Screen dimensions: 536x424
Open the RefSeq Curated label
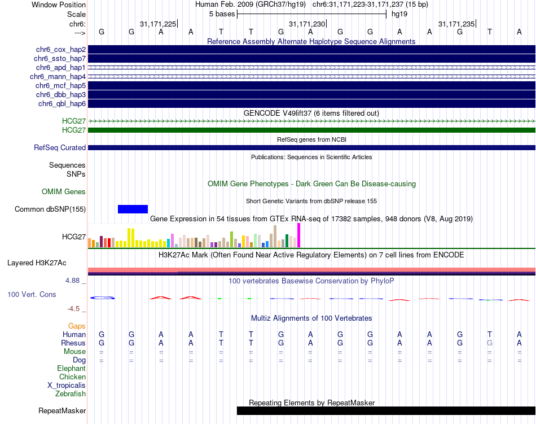[x=60, y=148]
